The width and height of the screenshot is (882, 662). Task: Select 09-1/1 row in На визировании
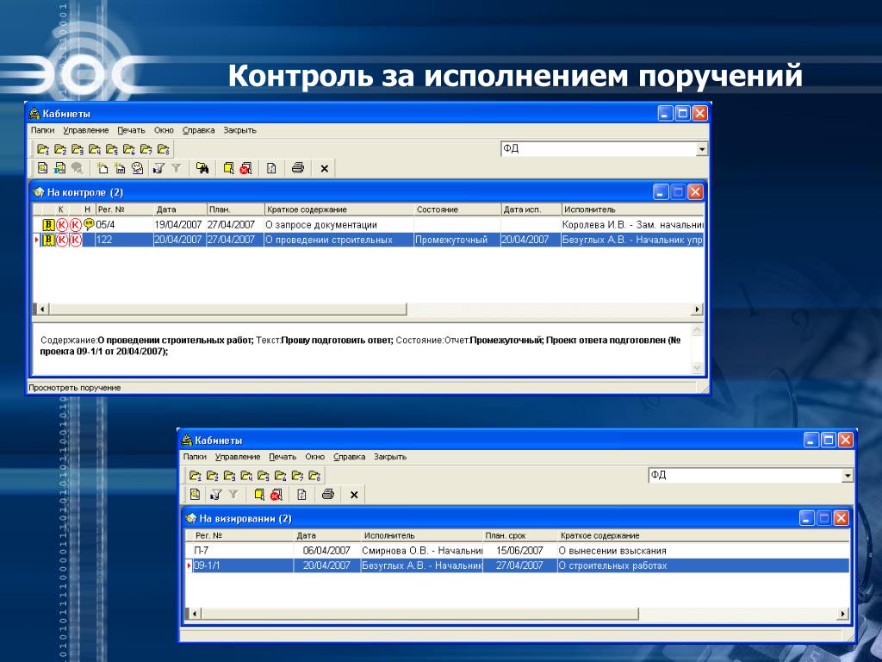pos(518,565)
